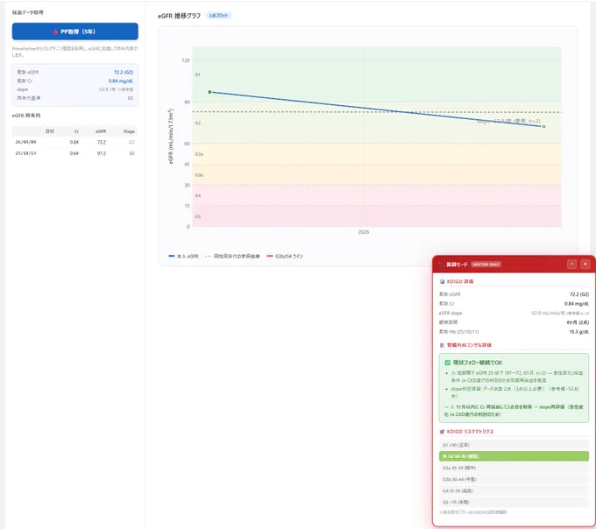The height and width of the screenshot is (529, 596).
Task: Toggle the 本人 eGFR legend entry
Action: tap(183, 257)
